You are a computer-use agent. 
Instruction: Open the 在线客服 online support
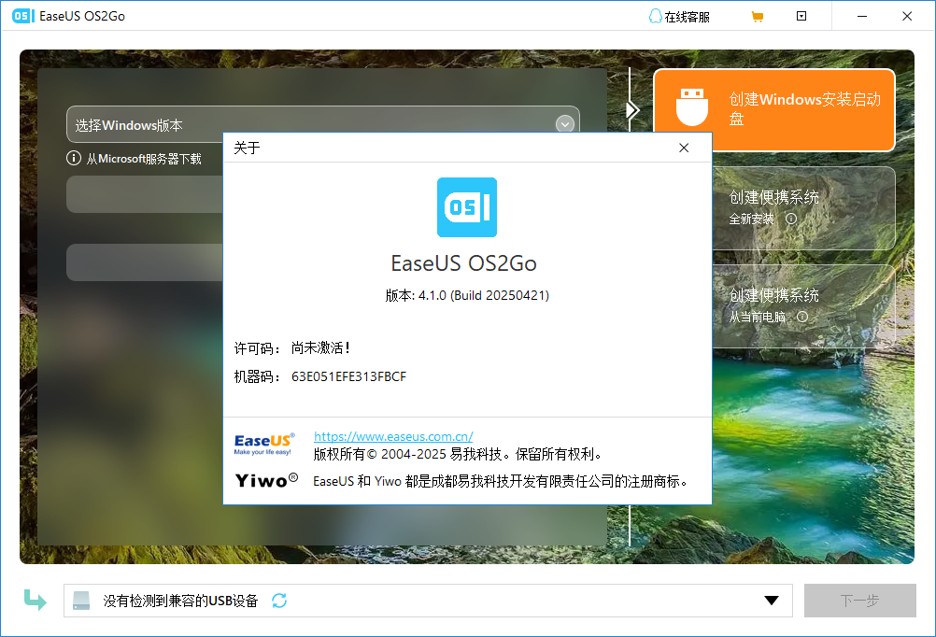679,17
